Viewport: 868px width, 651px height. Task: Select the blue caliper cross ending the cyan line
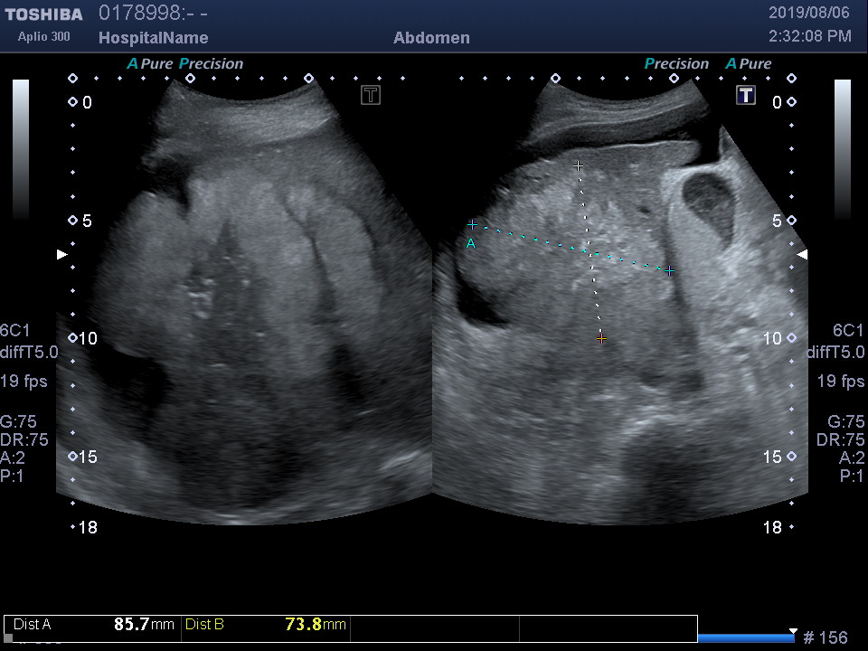pos(670,270)
